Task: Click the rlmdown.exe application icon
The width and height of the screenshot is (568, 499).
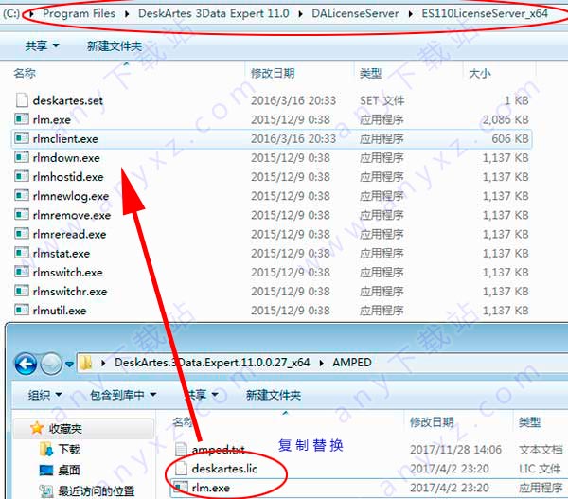Action: coord(22,157)
